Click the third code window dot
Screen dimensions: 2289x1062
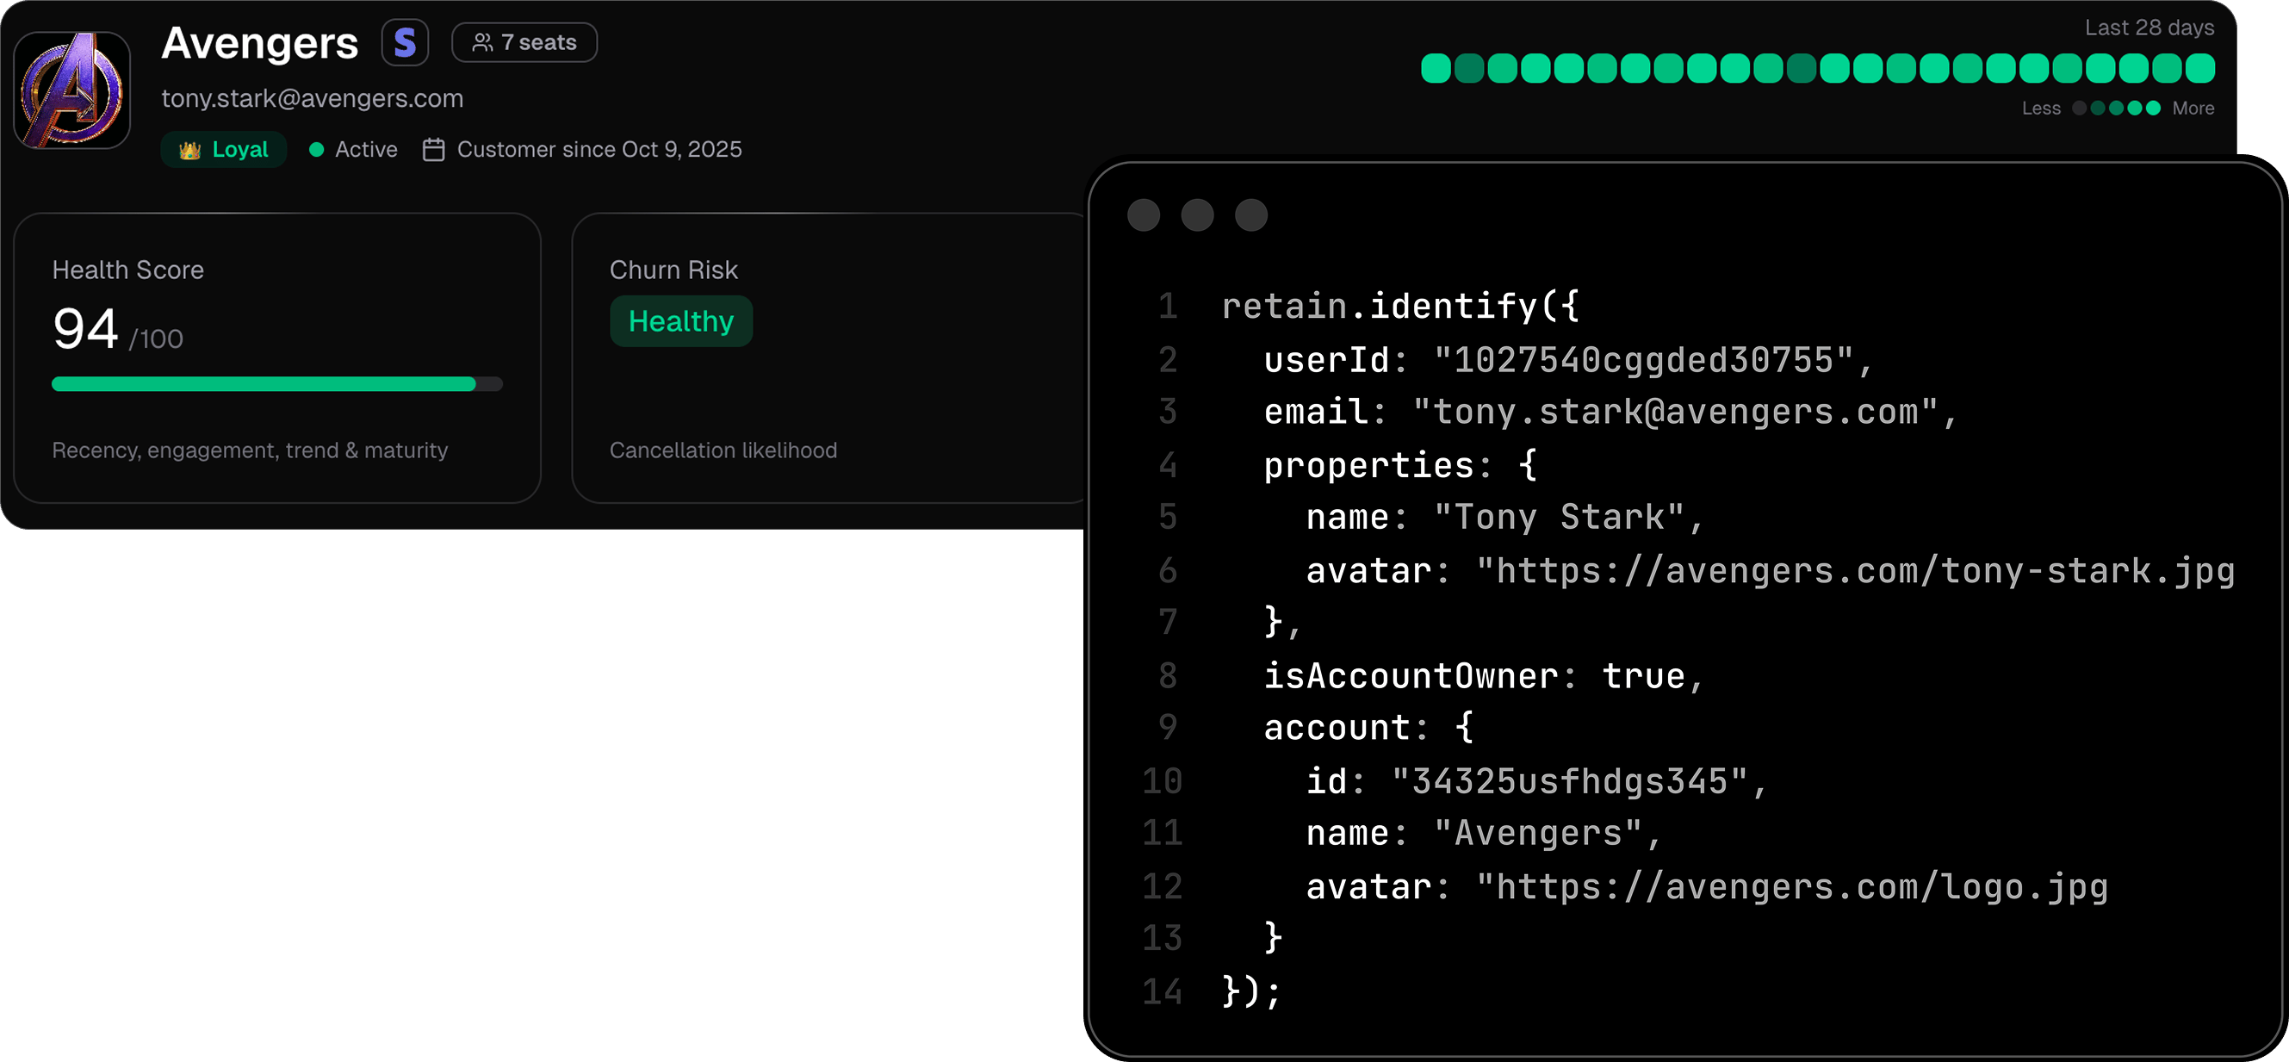[x=1251, y=215]
